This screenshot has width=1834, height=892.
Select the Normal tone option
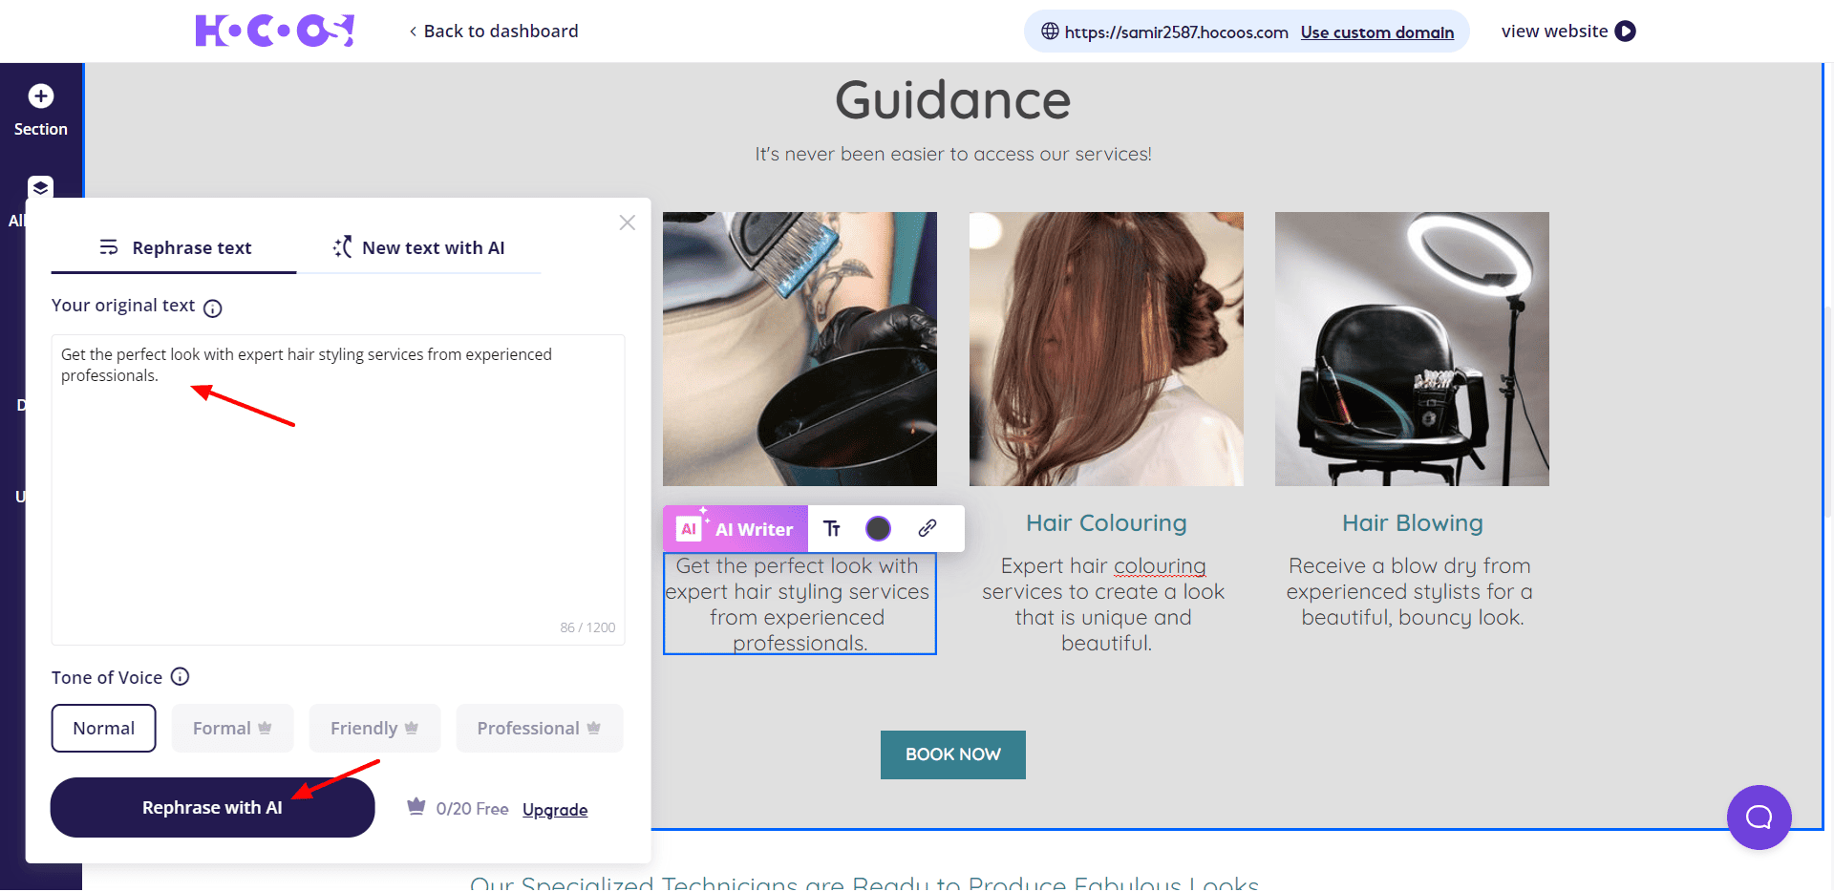coord(103,729)
